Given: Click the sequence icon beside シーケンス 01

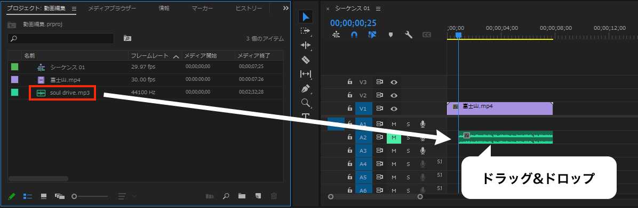Looking at the screenshot, I should pyautogui.click(x=41, y=67).
